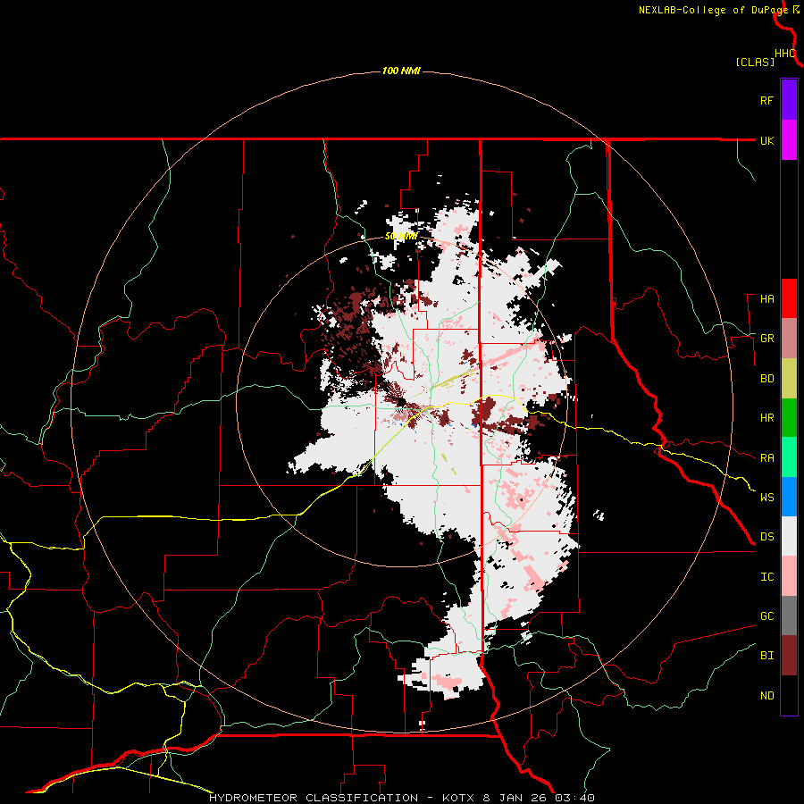The height and width of the screenshot is (804, 804).
Task: Click the HA legend label
Action: point(766,298)
